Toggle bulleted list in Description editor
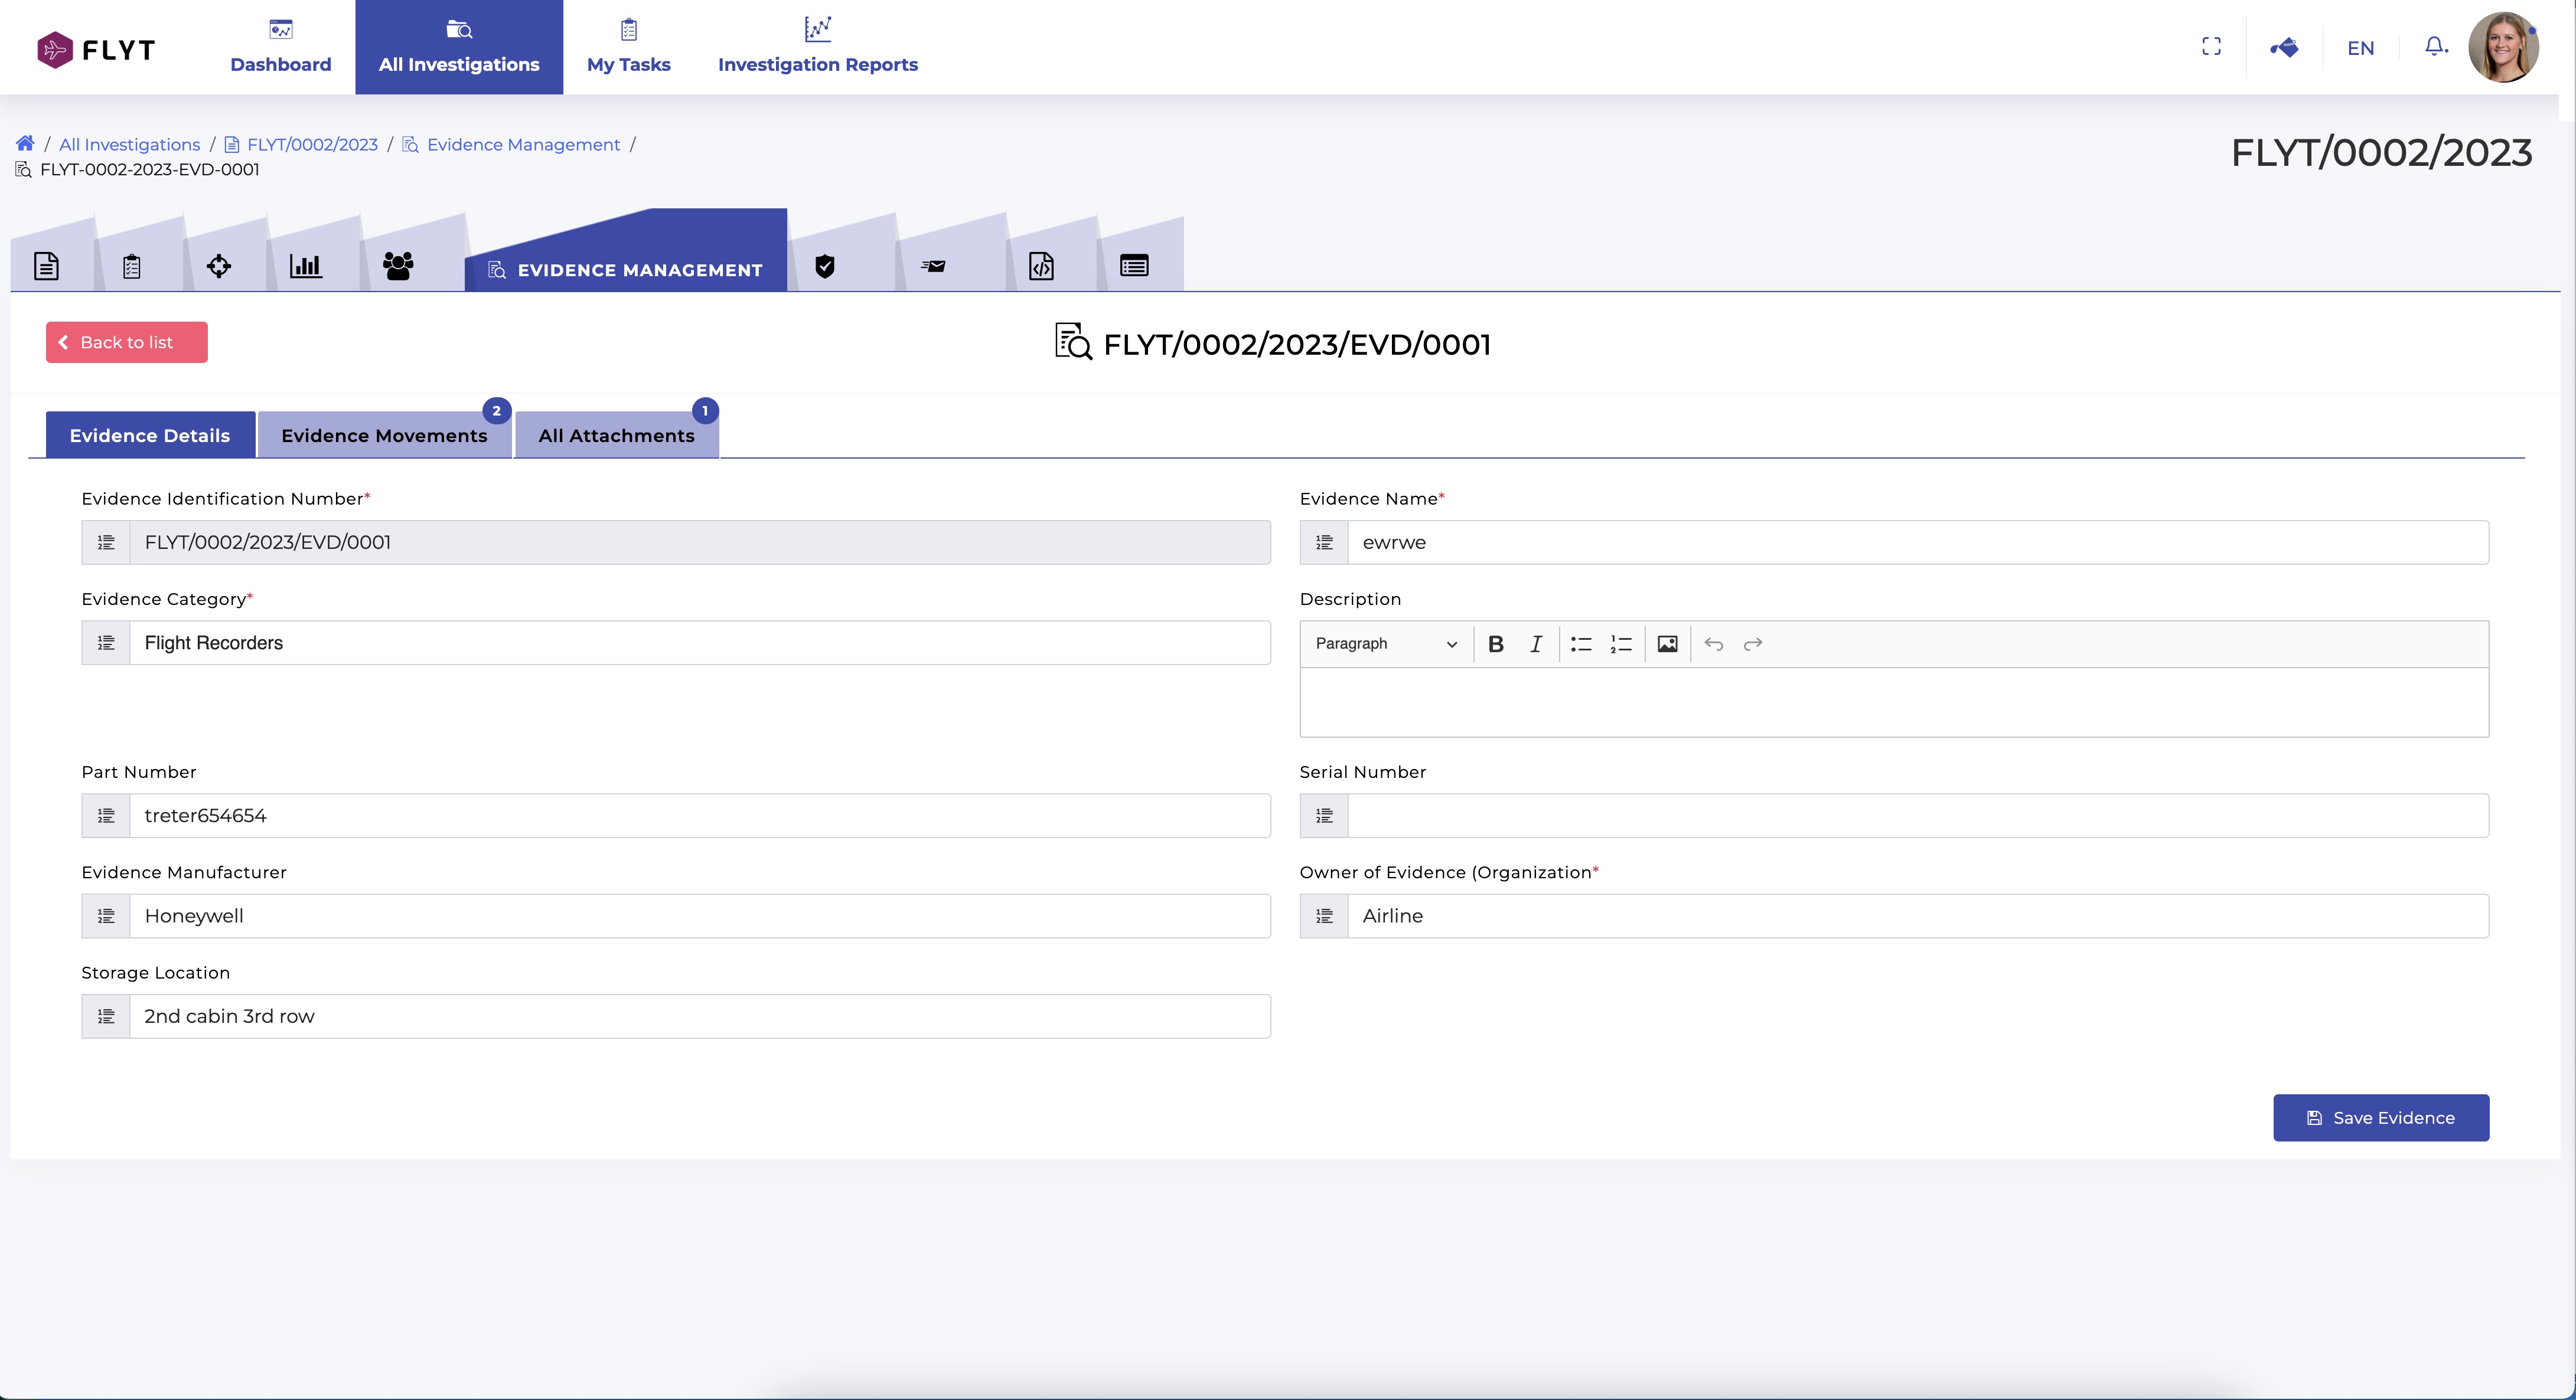2576x1400 pixels. point(1581,645)
